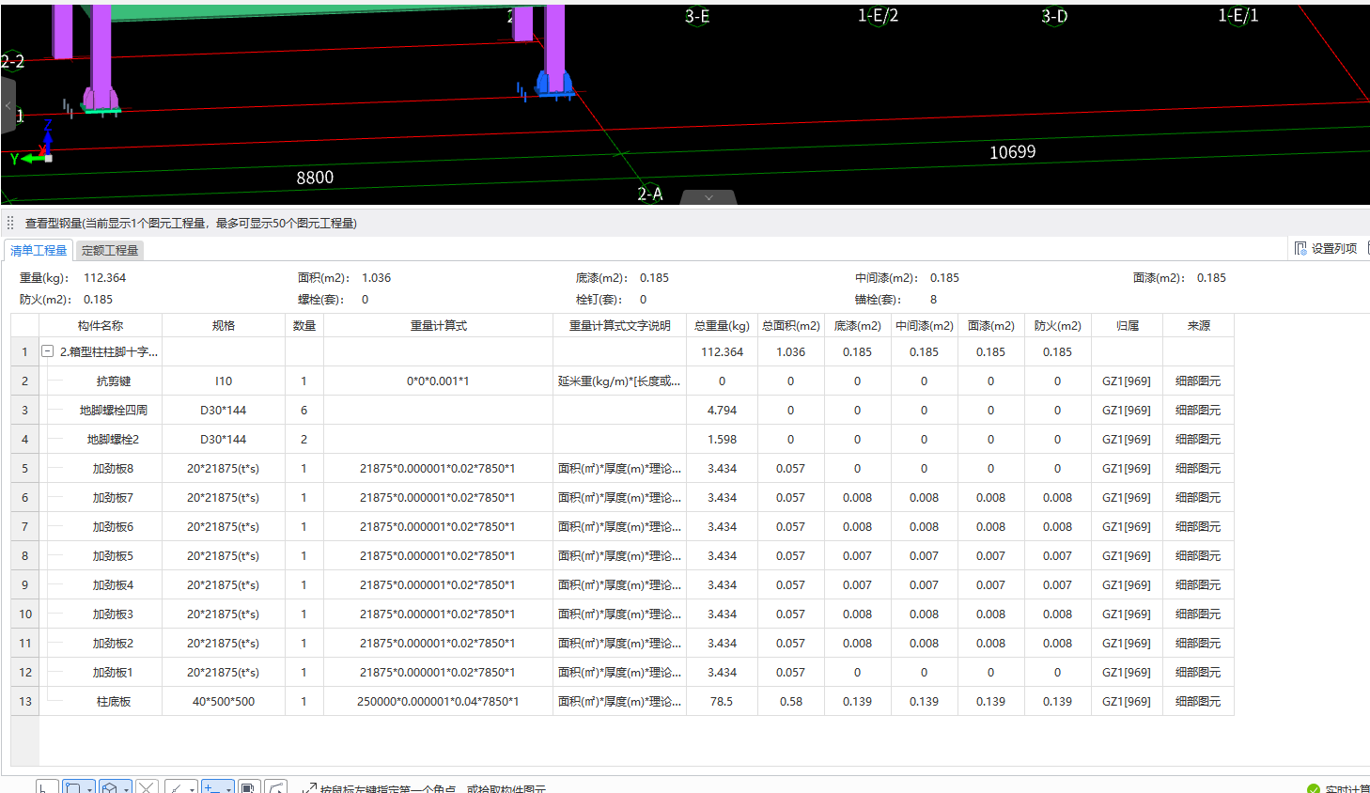Click the 总重量(kg) column header
1370x793 pixels.
722,325
